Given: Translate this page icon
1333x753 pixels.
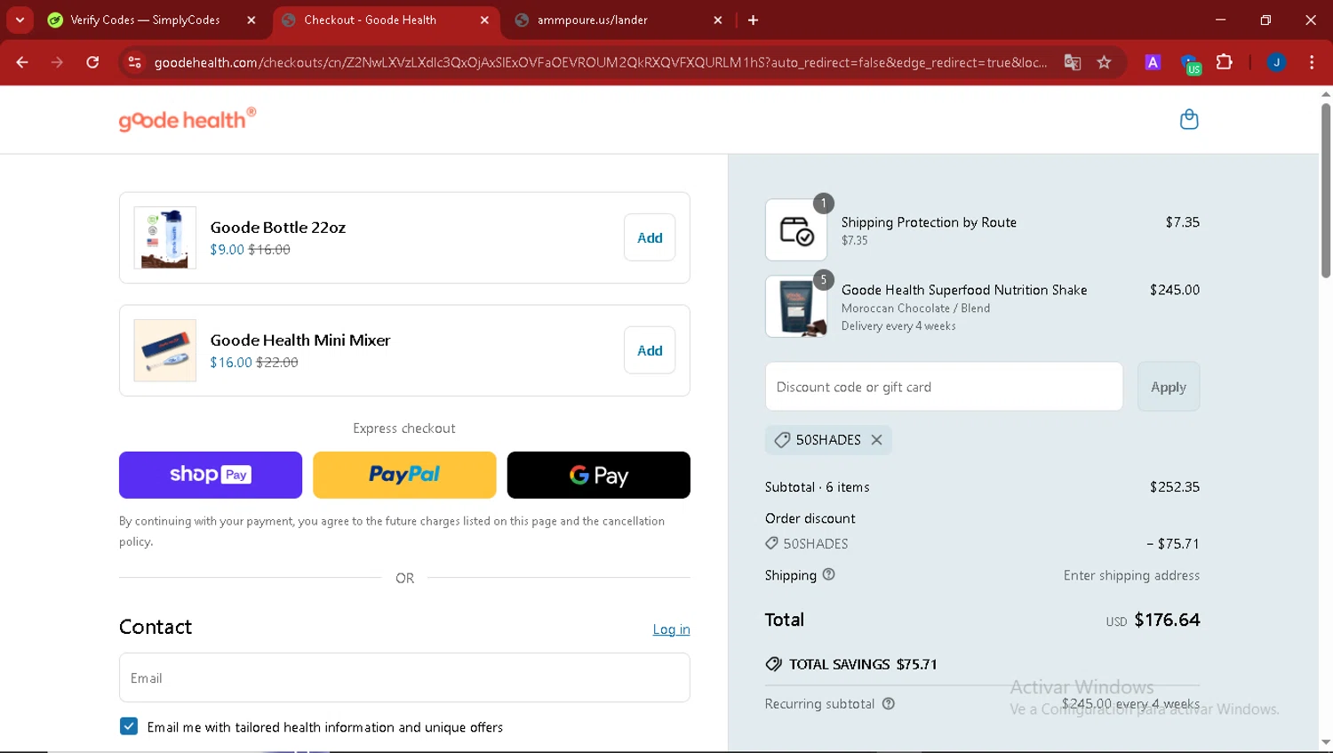Looking at the screenshot, I should coord(1072,63).
